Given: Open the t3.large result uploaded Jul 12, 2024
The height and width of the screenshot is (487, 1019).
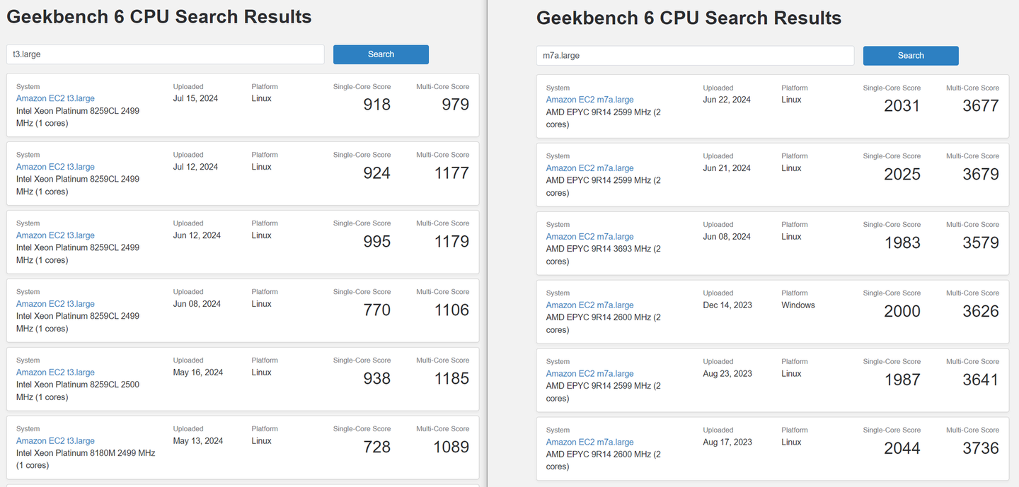Looking at the screenshot, I should coord(55,168).
